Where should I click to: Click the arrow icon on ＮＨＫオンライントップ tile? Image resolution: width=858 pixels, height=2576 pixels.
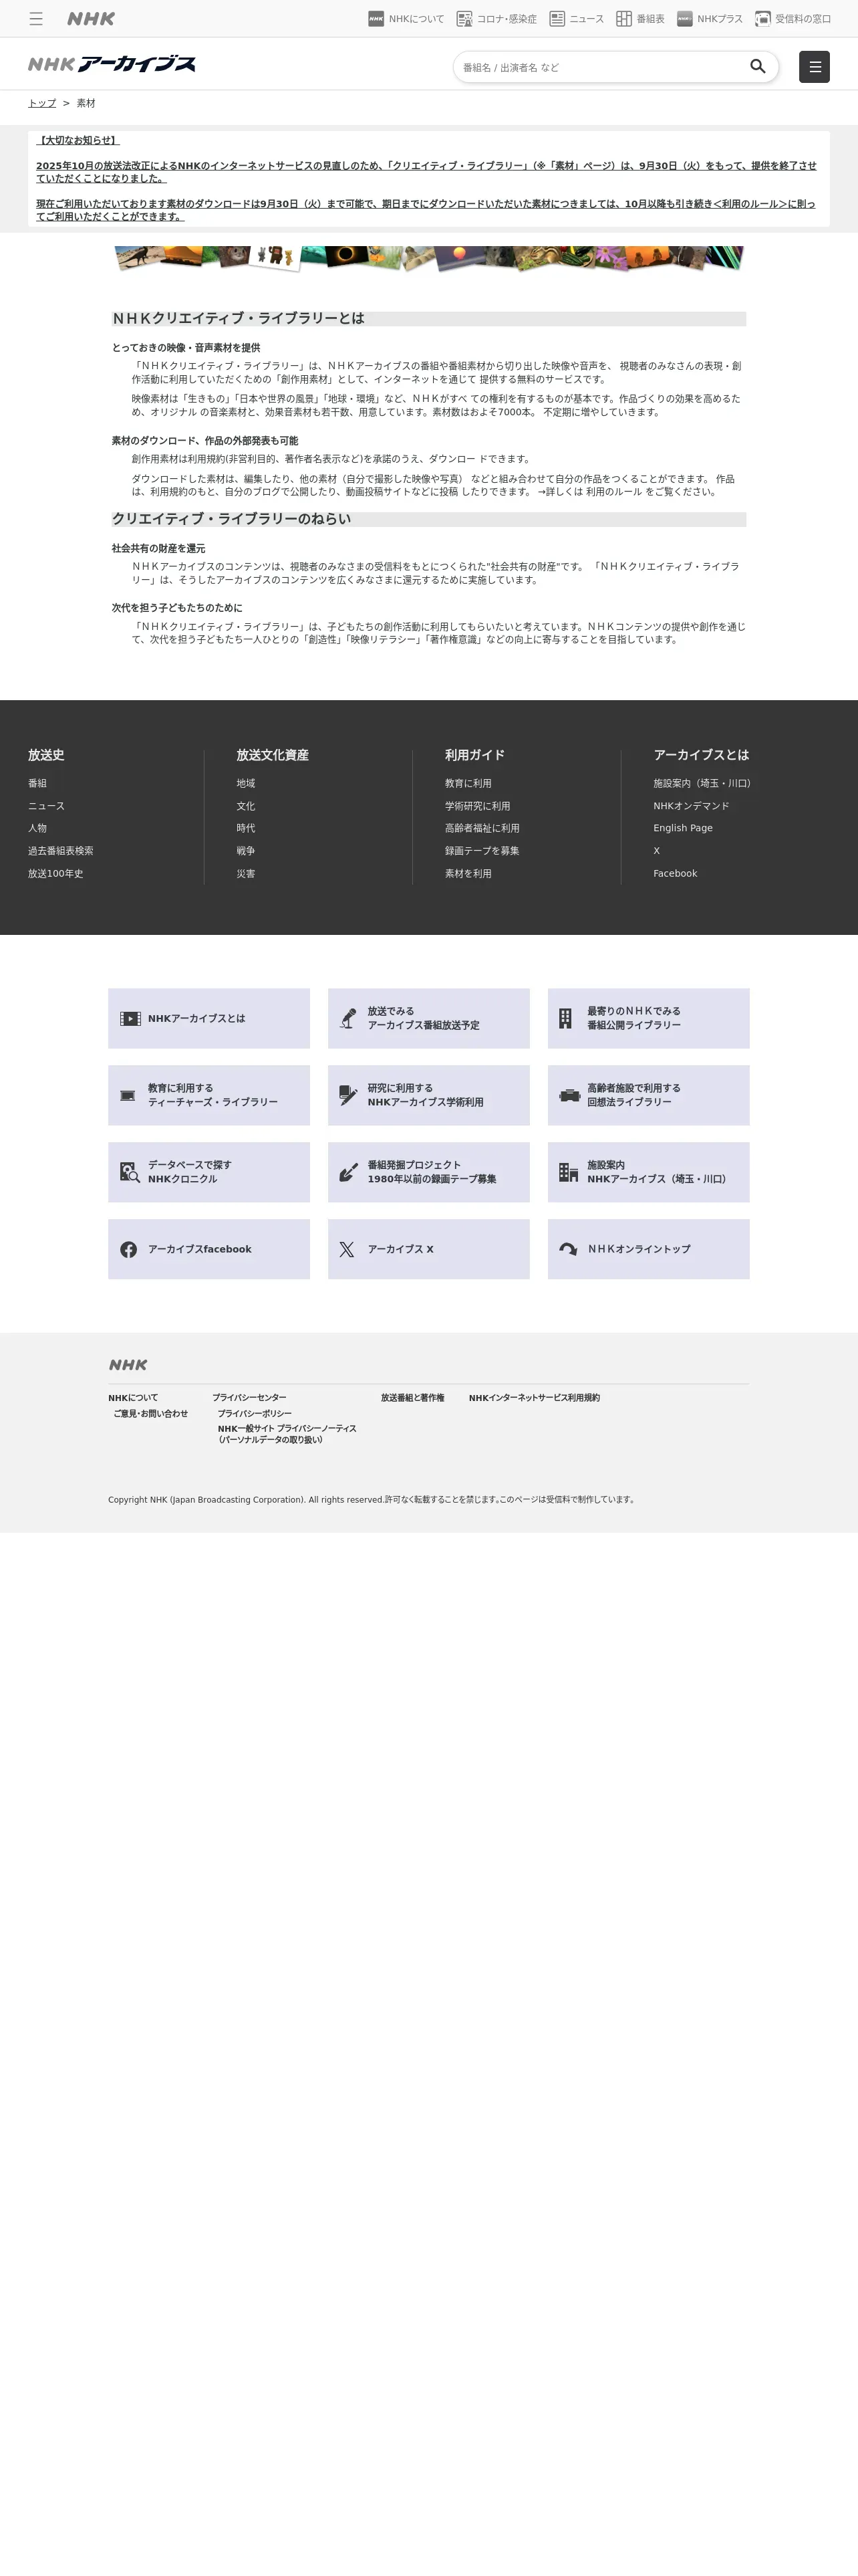click(x=569, y=1249)
